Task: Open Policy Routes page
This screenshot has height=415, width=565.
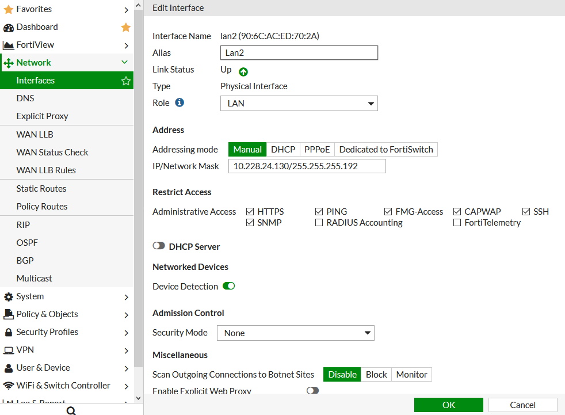Action: [x=67, y=207]
